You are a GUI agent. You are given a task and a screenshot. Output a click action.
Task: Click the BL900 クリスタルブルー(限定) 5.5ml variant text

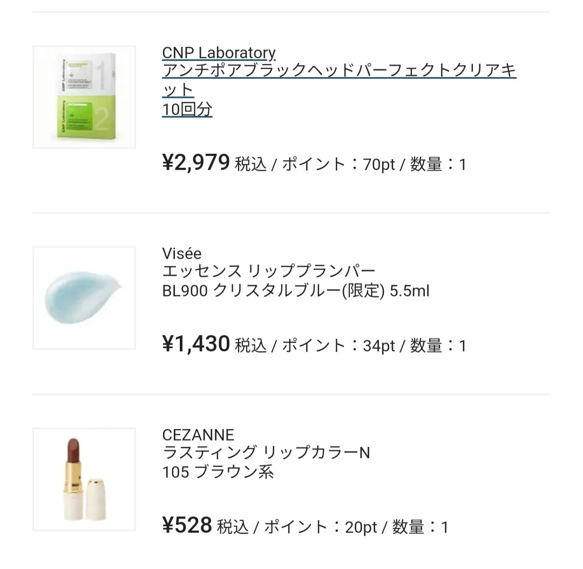click(x=296, y=291)
